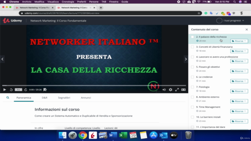The height and width of the screenshot is (141, 251).
Task: Open the video settings gear
Action: tap(171, 90)
